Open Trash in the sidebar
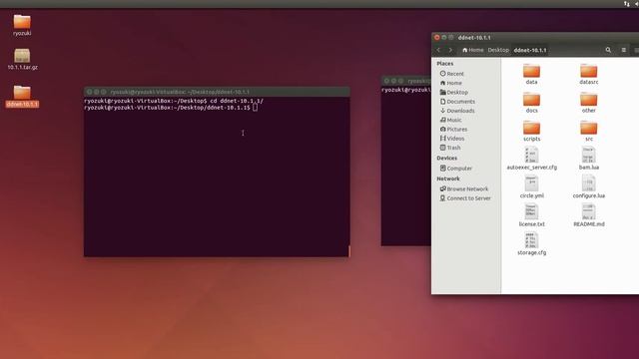Viewport: 639px width, 359px height. click(450, 148)
